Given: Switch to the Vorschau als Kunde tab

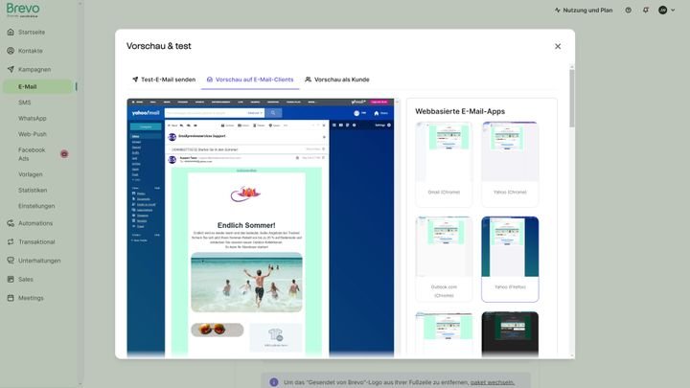Looking at the screenshot, I should click(x=337, y=80).
